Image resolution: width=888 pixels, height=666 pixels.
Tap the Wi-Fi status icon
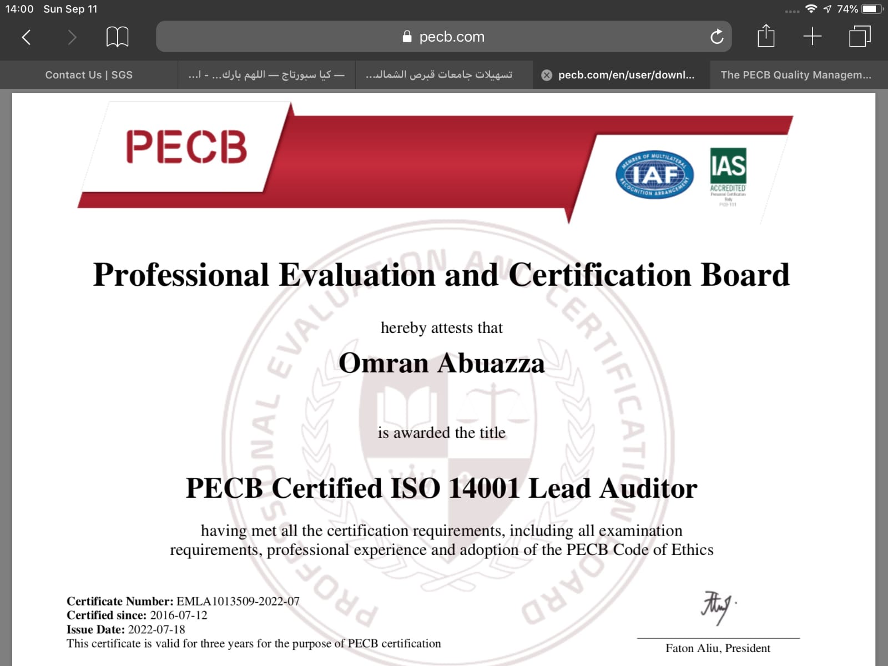coord(811,9)
